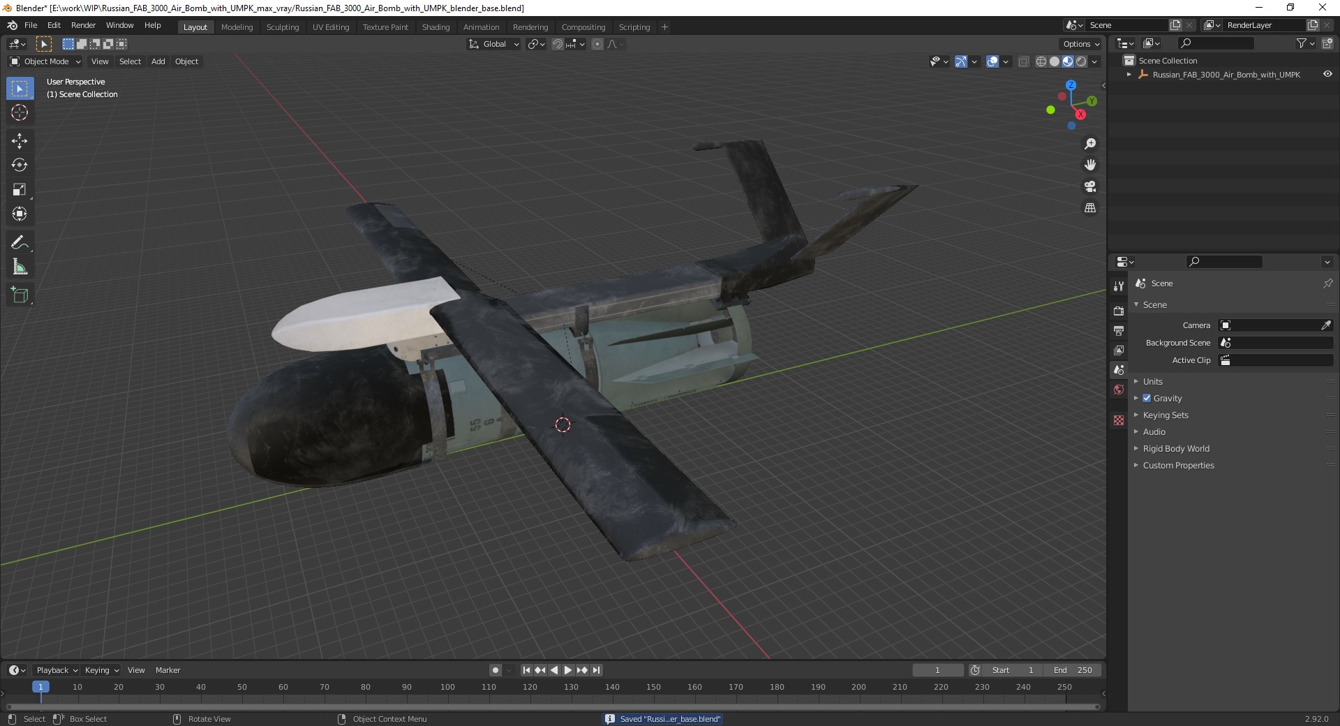Click the current frame number field

pyautogui.click(x=937, y=670)
